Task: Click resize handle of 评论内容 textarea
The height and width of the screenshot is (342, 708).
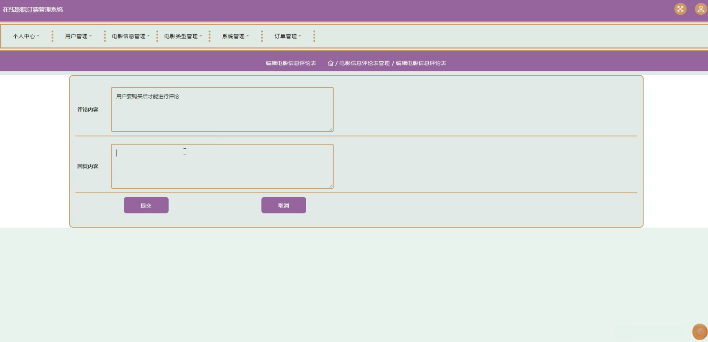Action: pyautogui.click(x=331, y=130)
